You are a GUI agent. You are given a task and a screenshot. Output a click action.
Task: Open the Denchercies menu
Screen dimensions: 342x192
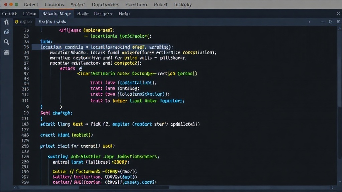105,5
